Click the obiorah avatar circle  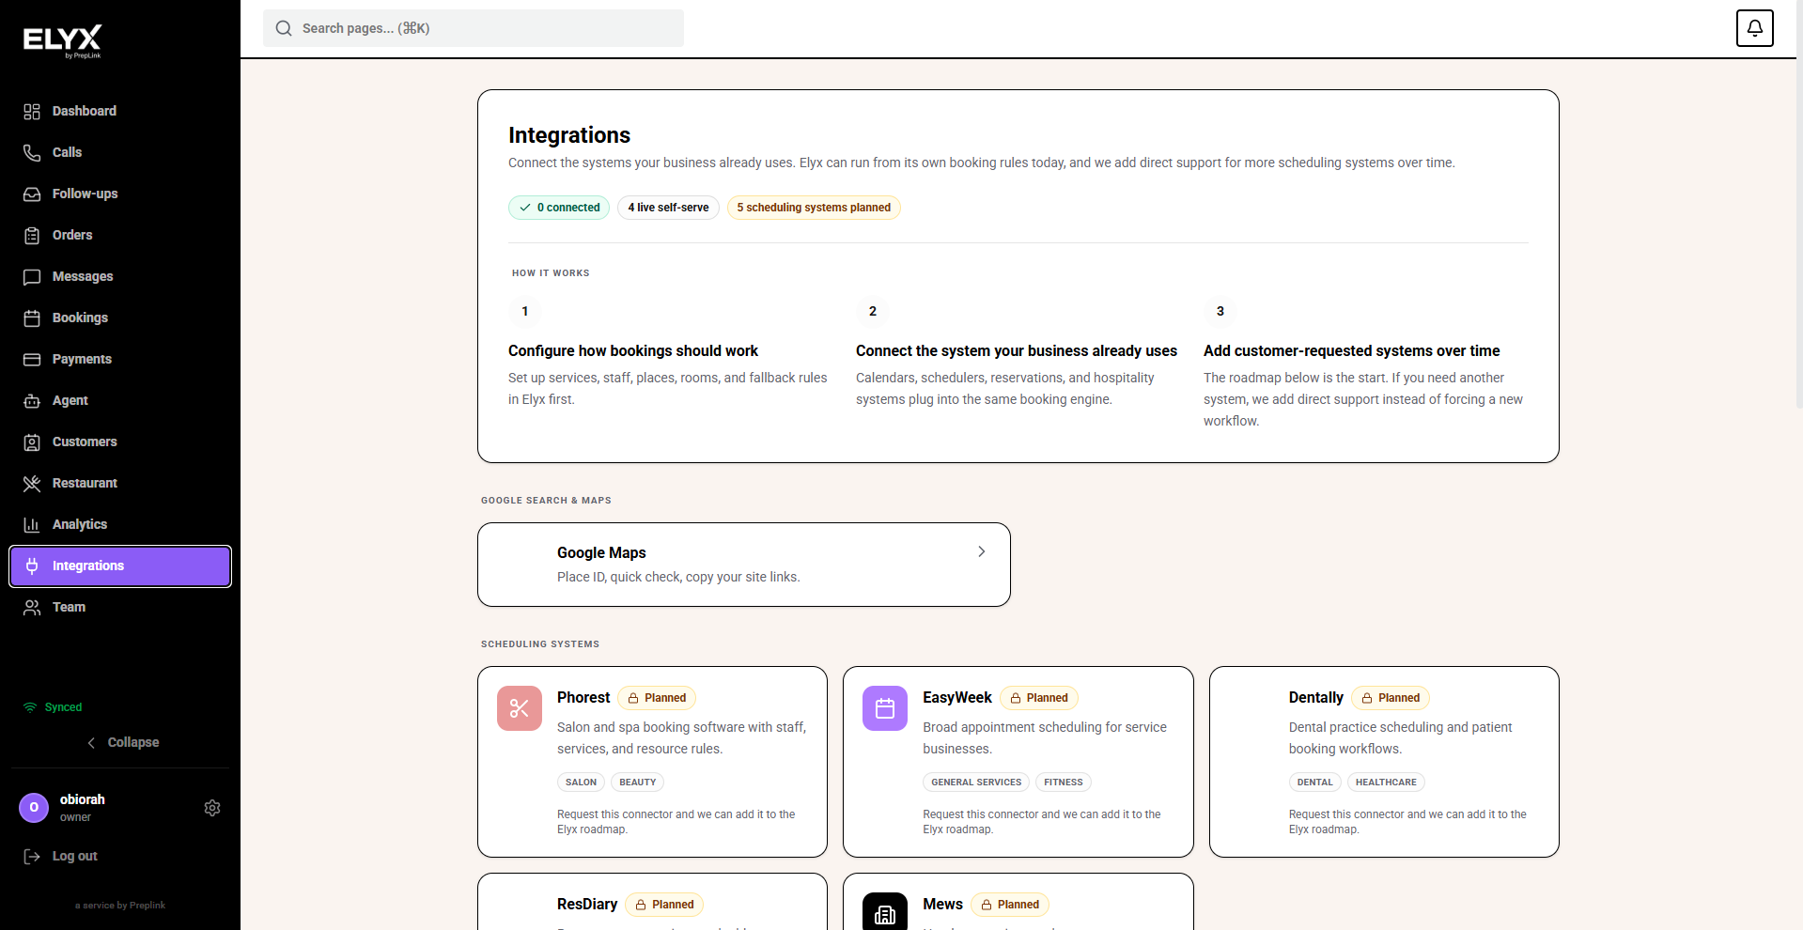point(34,808)
